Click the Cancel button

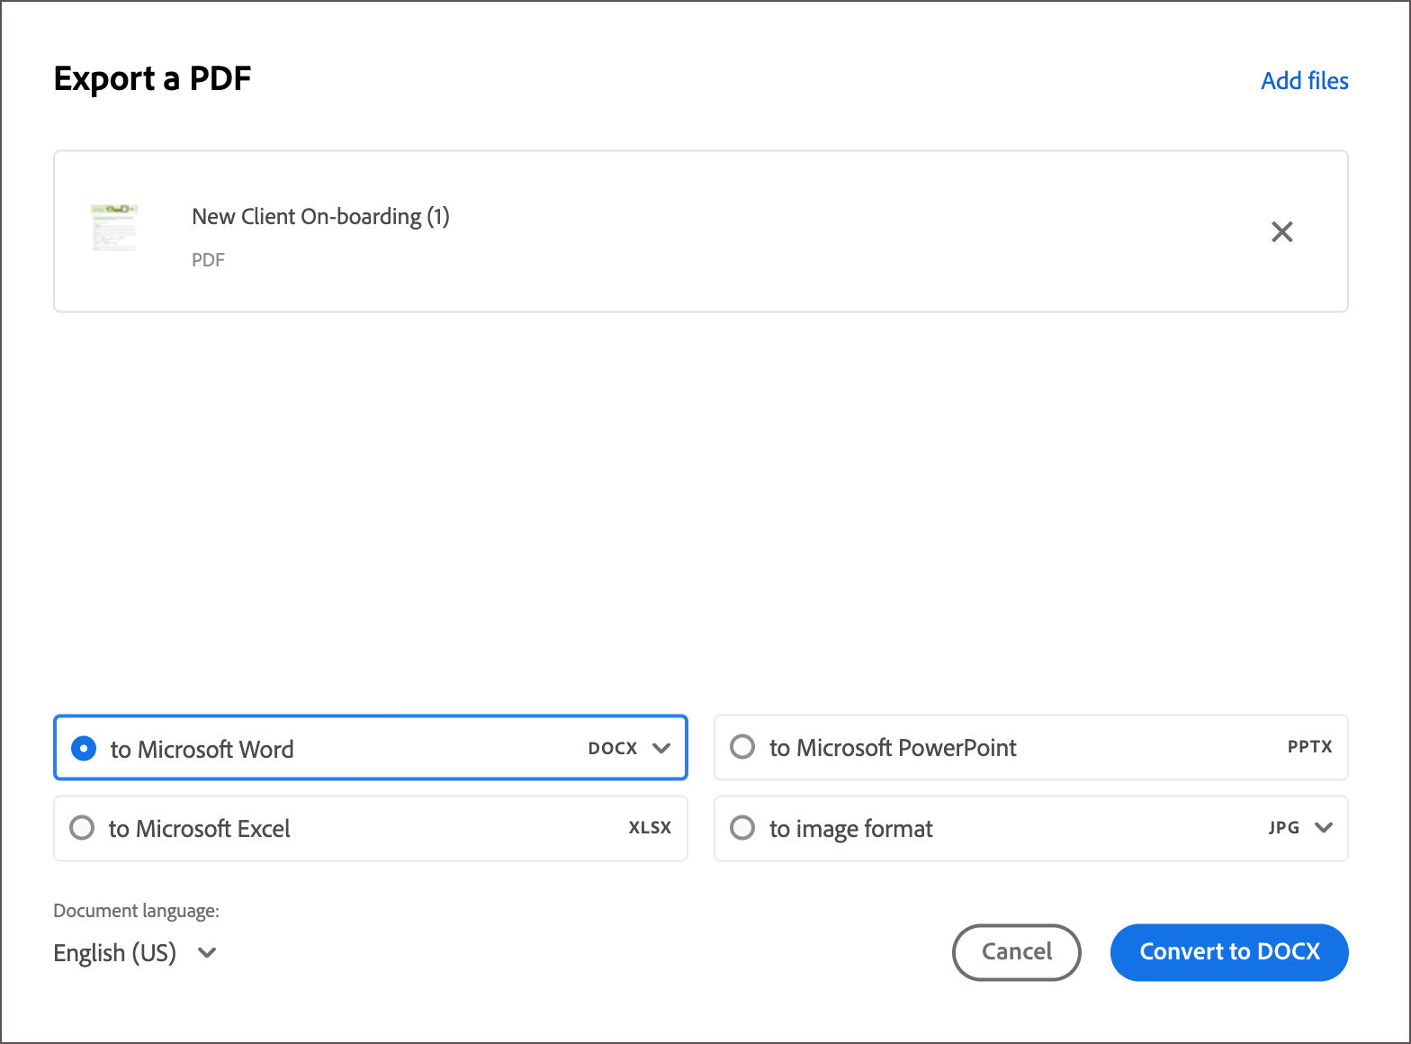pos(1016,952)
